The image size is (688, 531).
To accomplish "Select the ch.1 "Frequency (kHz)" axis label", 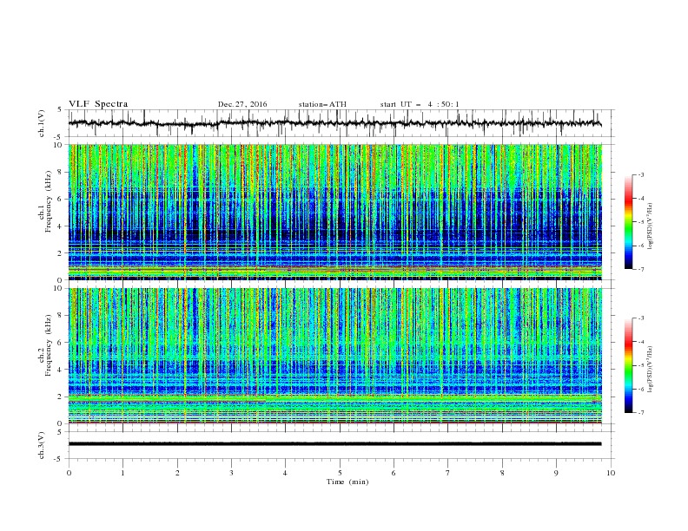I will (x=49, y=201).
